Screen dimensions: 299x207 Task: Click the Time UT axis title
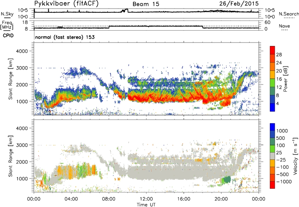(146, 204)
